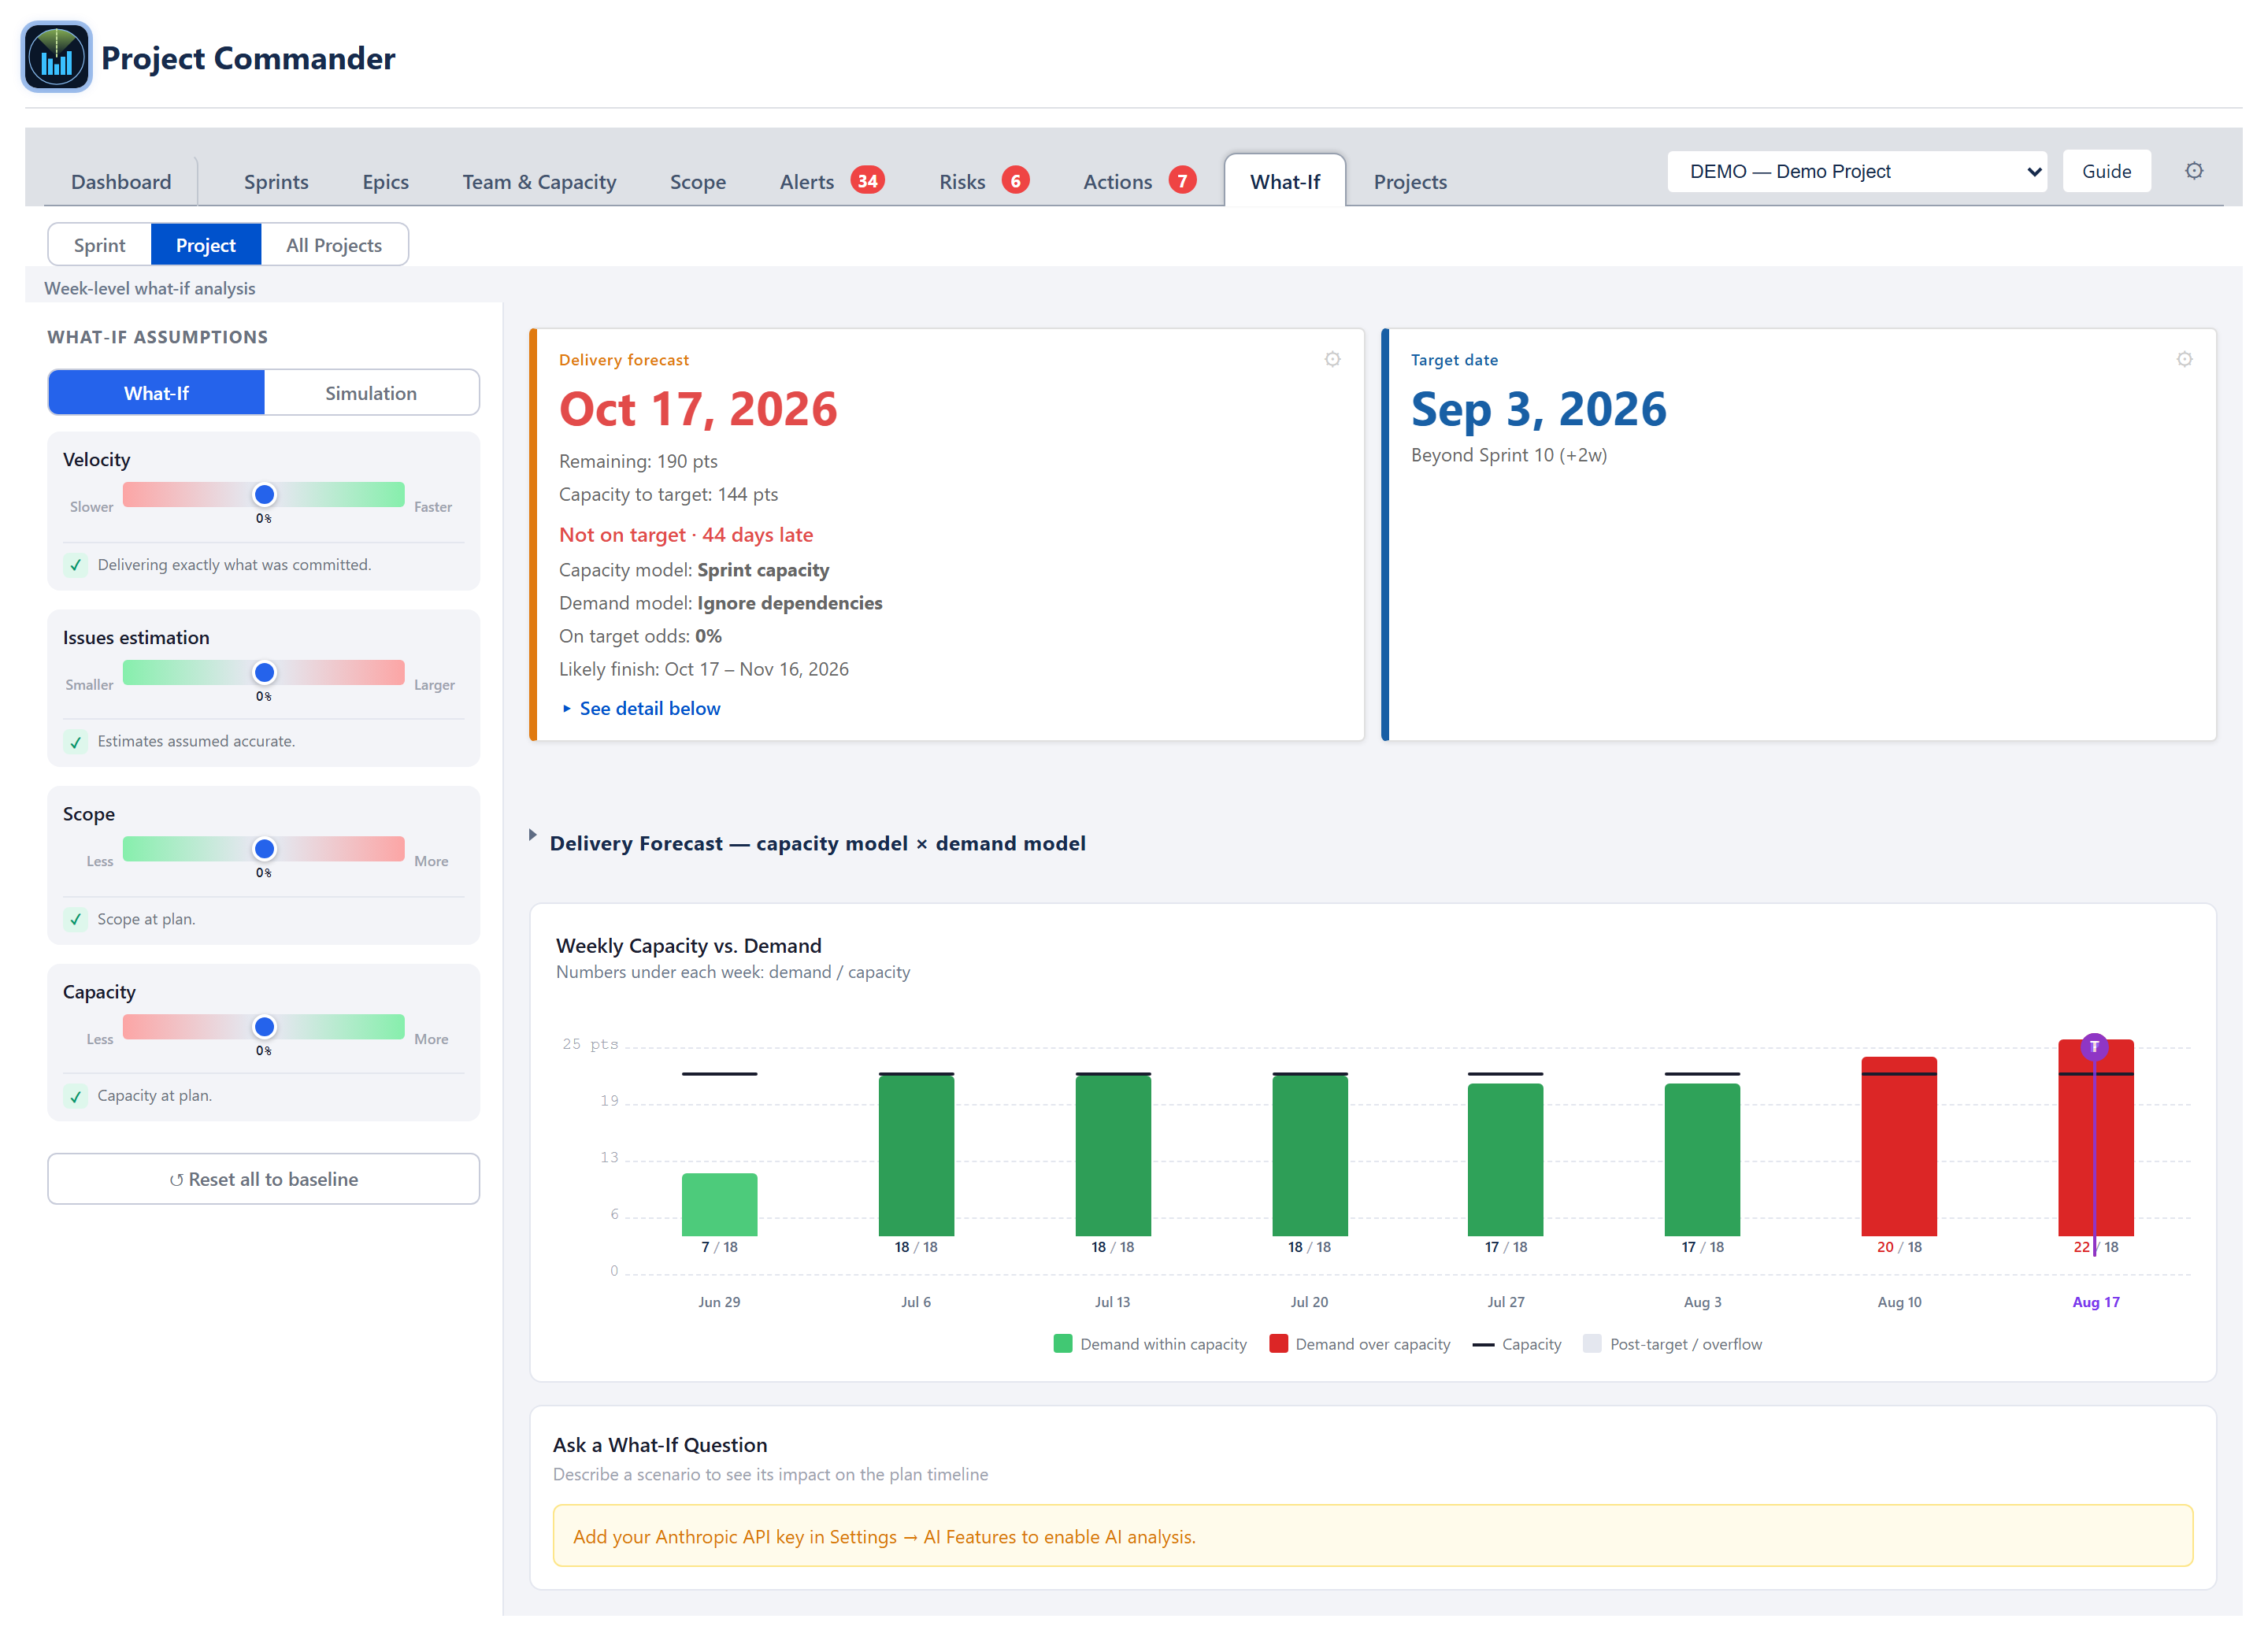This screenshot has width=2268, height=1641.
Task: Click the Aug 3 demand bar
Action: [x=1702, y=1160]
